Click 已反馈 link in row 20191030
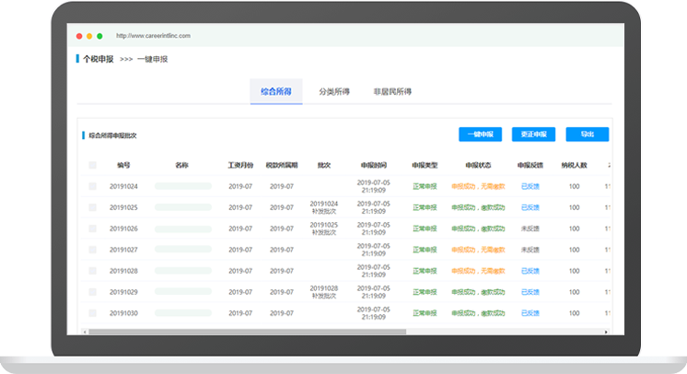The width and height of the screenshot is (687, 374). pos(530,313)
